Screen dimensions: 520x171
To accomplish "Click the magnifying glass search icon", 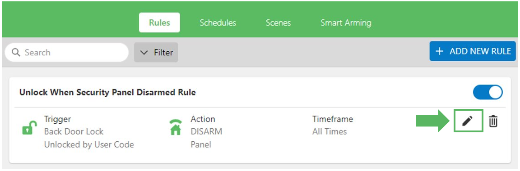I will pos(16,52).
